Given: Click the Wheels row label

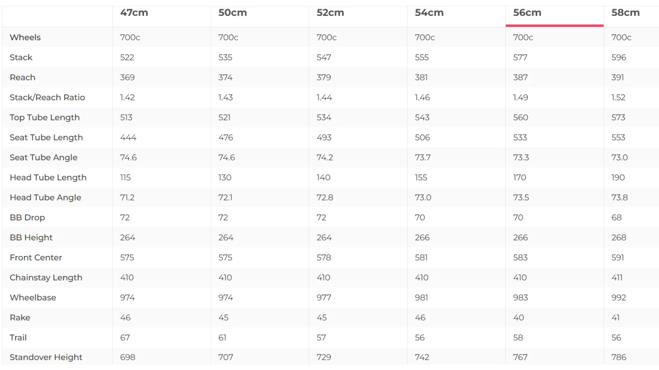Looking at the screenshot, I should [x=25, y=37].
